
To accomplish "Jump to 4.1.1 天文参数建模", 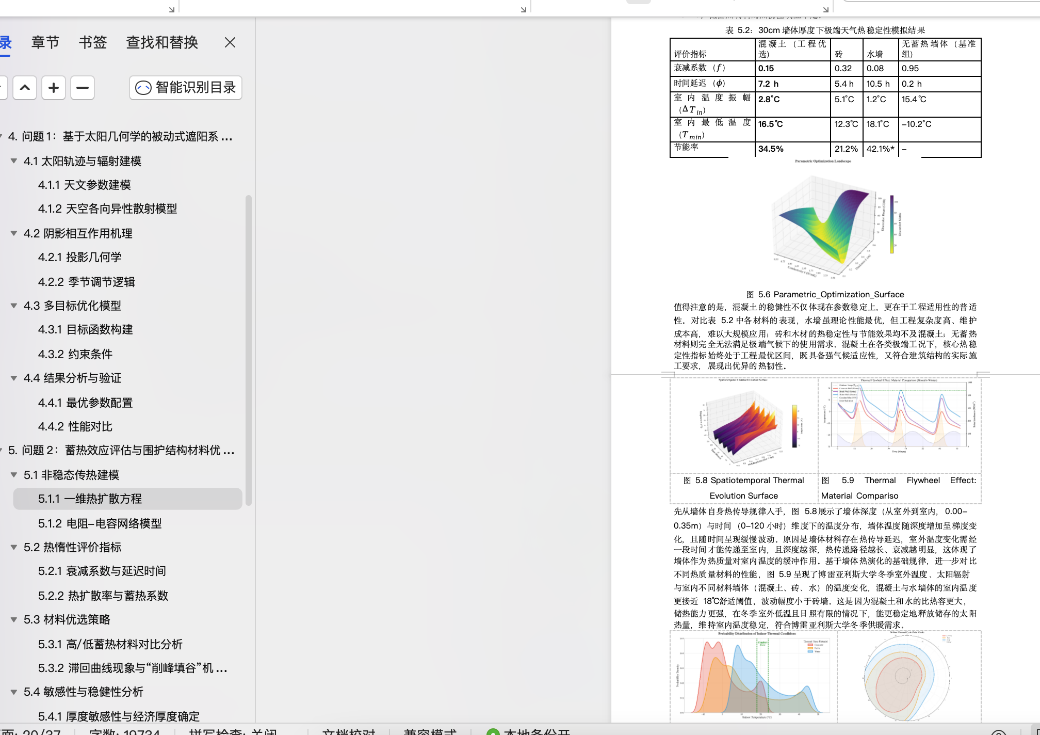I will point(85,185).
